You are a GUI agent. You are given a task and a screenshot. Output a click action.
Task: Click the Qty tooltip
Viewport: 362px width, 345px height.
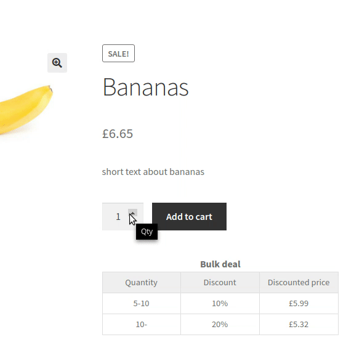tap(147, 232)
